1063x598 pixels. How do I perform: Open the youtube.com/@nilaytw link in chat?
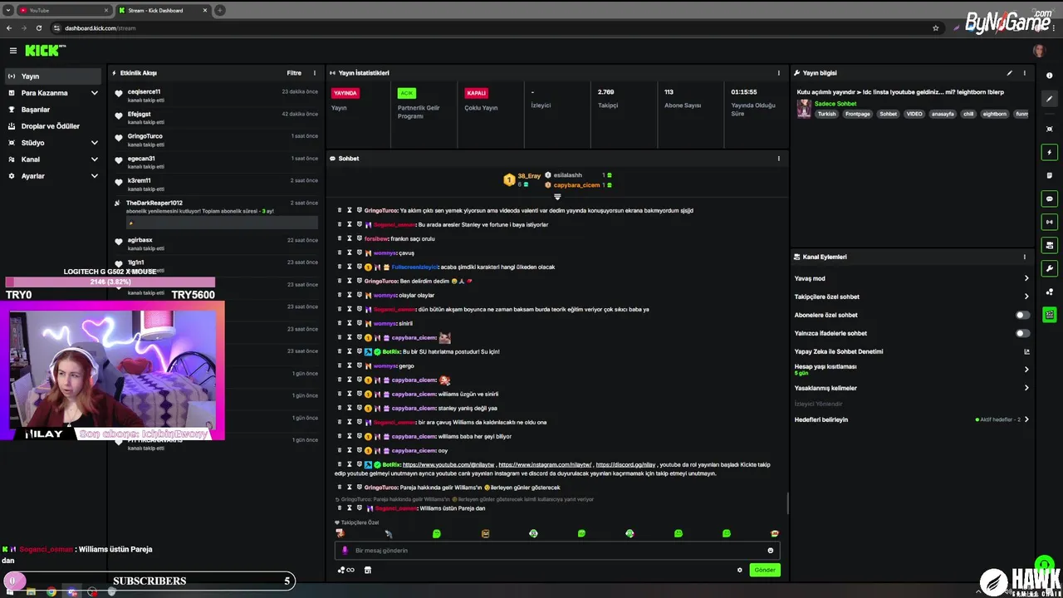[448, 465]
